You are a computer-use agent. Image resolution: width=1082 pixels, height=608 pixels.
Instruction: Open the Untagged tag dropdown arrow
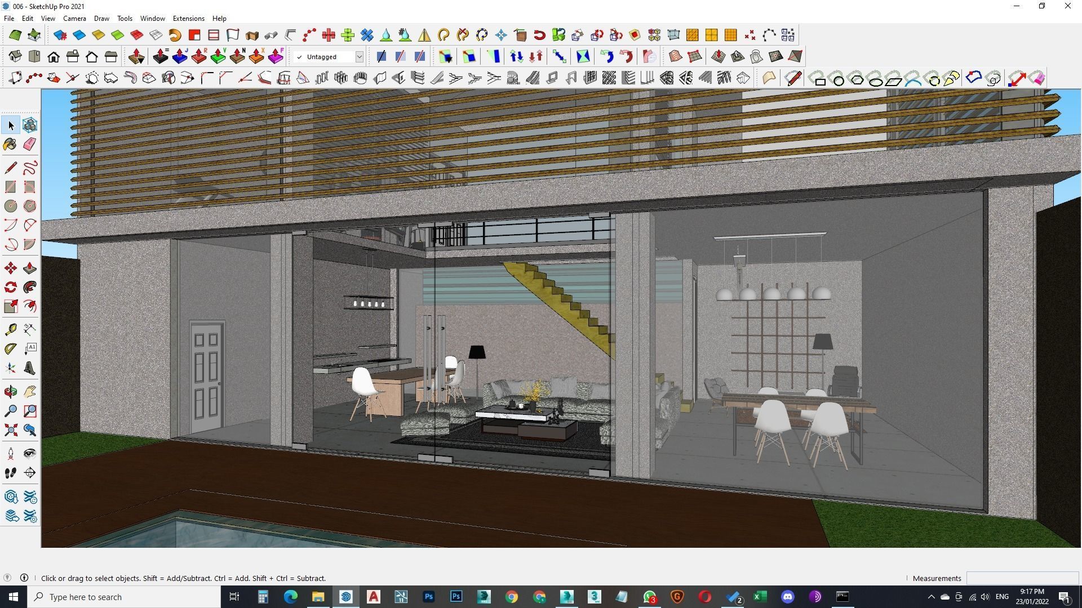[x=359, y=57]
